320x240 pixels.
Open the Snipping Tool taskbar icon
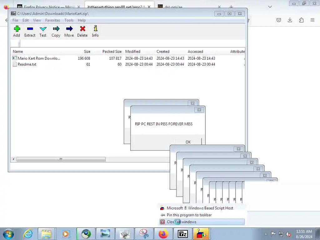pos(144,234)
